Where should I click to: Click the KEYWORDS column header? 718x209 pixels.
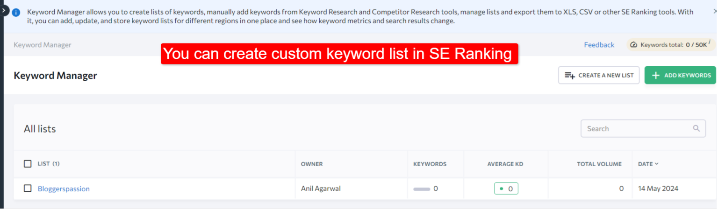click(430, 164)
